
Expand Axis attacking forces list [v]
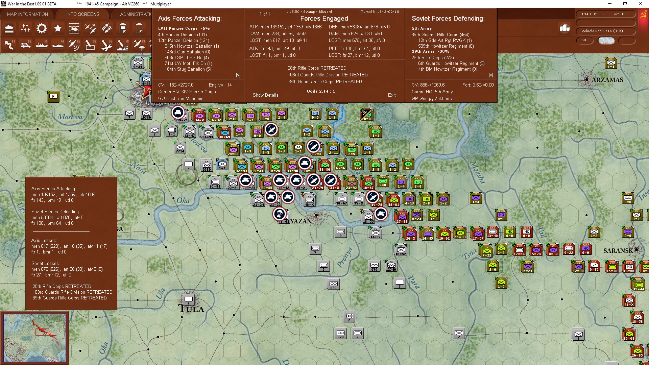tap(238, 75)
